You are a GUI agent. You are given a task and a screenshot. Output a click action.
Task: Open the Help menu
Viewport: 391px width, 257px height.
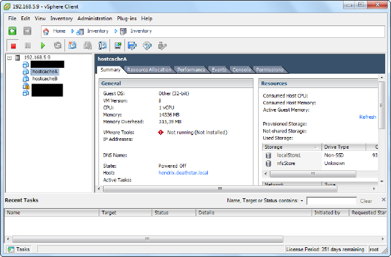(147, 18)
